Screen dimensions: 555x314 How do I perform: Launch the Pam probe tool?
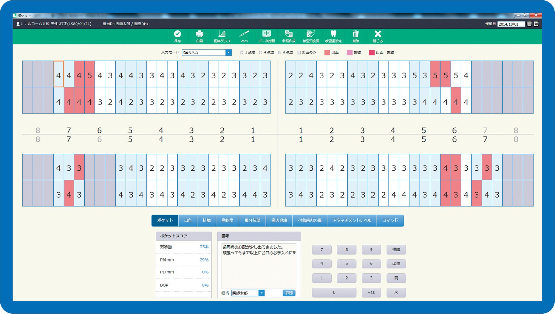(x=244, y=36)
